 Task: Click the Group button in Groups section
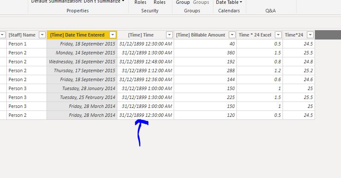coord(183,2)
